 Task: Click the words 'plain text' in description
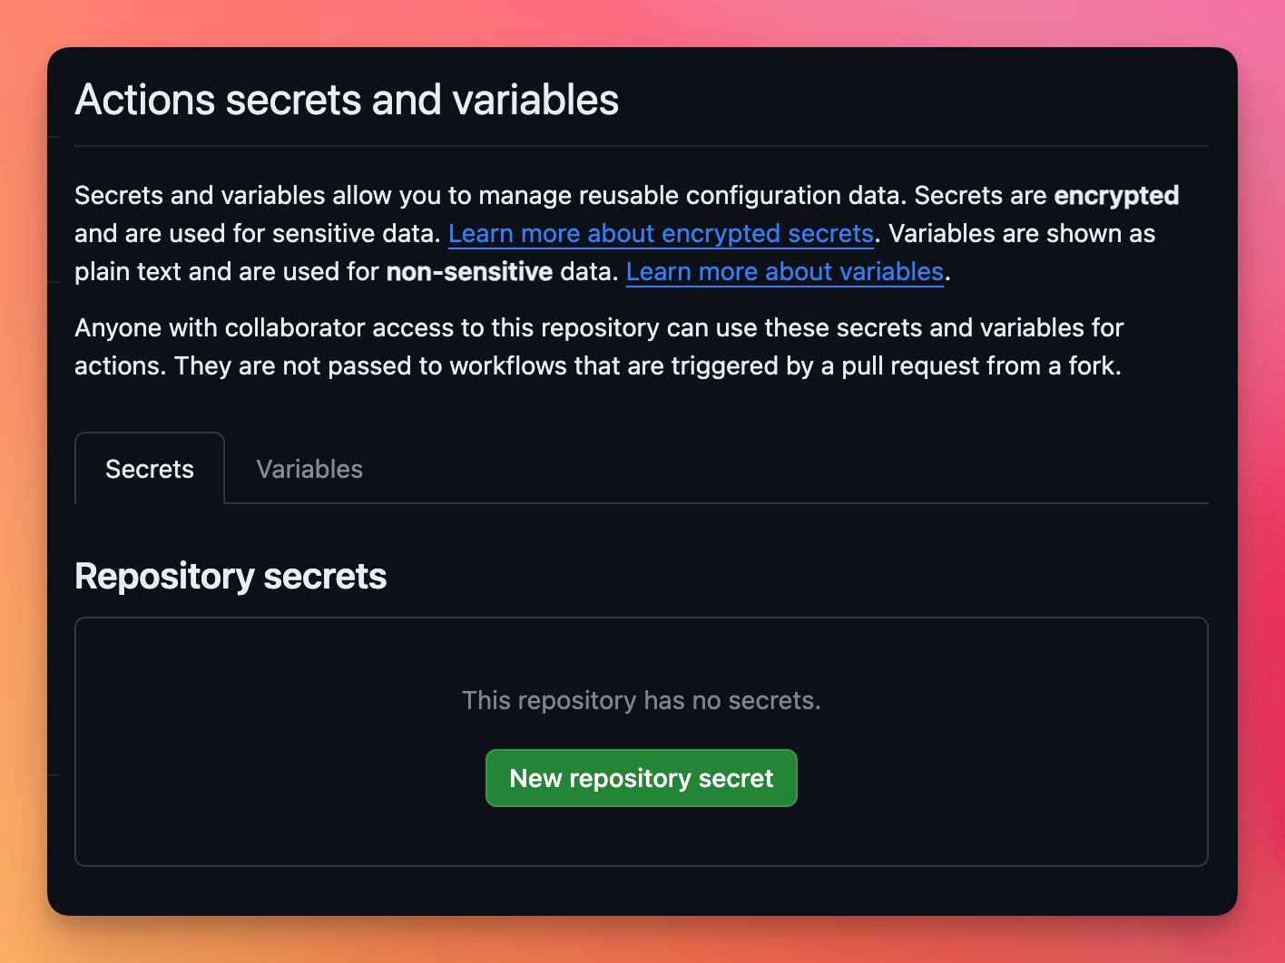click(128, 272)
